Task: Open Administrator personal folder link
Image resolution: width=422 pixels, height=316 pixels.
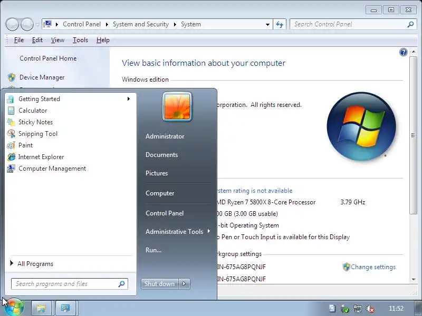Action: [165, 136]
